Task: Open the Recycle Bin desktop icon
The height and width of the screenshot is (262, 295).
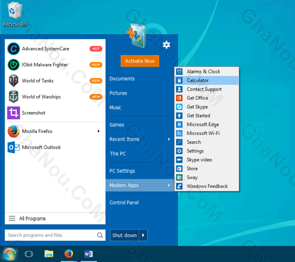Action: point(15,14)
